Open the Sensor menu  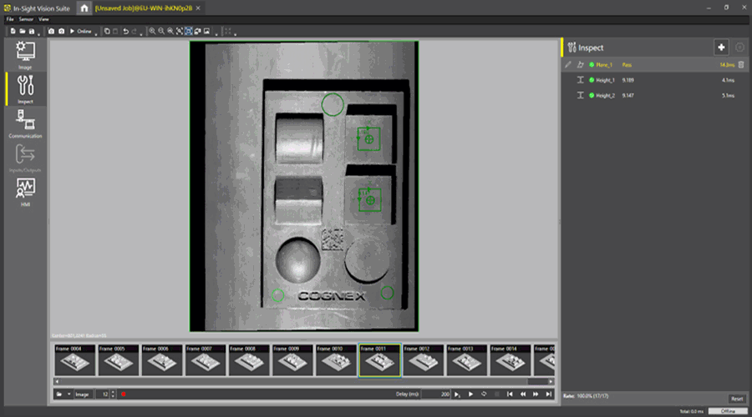pyautogui.click(x=26, y=18)
